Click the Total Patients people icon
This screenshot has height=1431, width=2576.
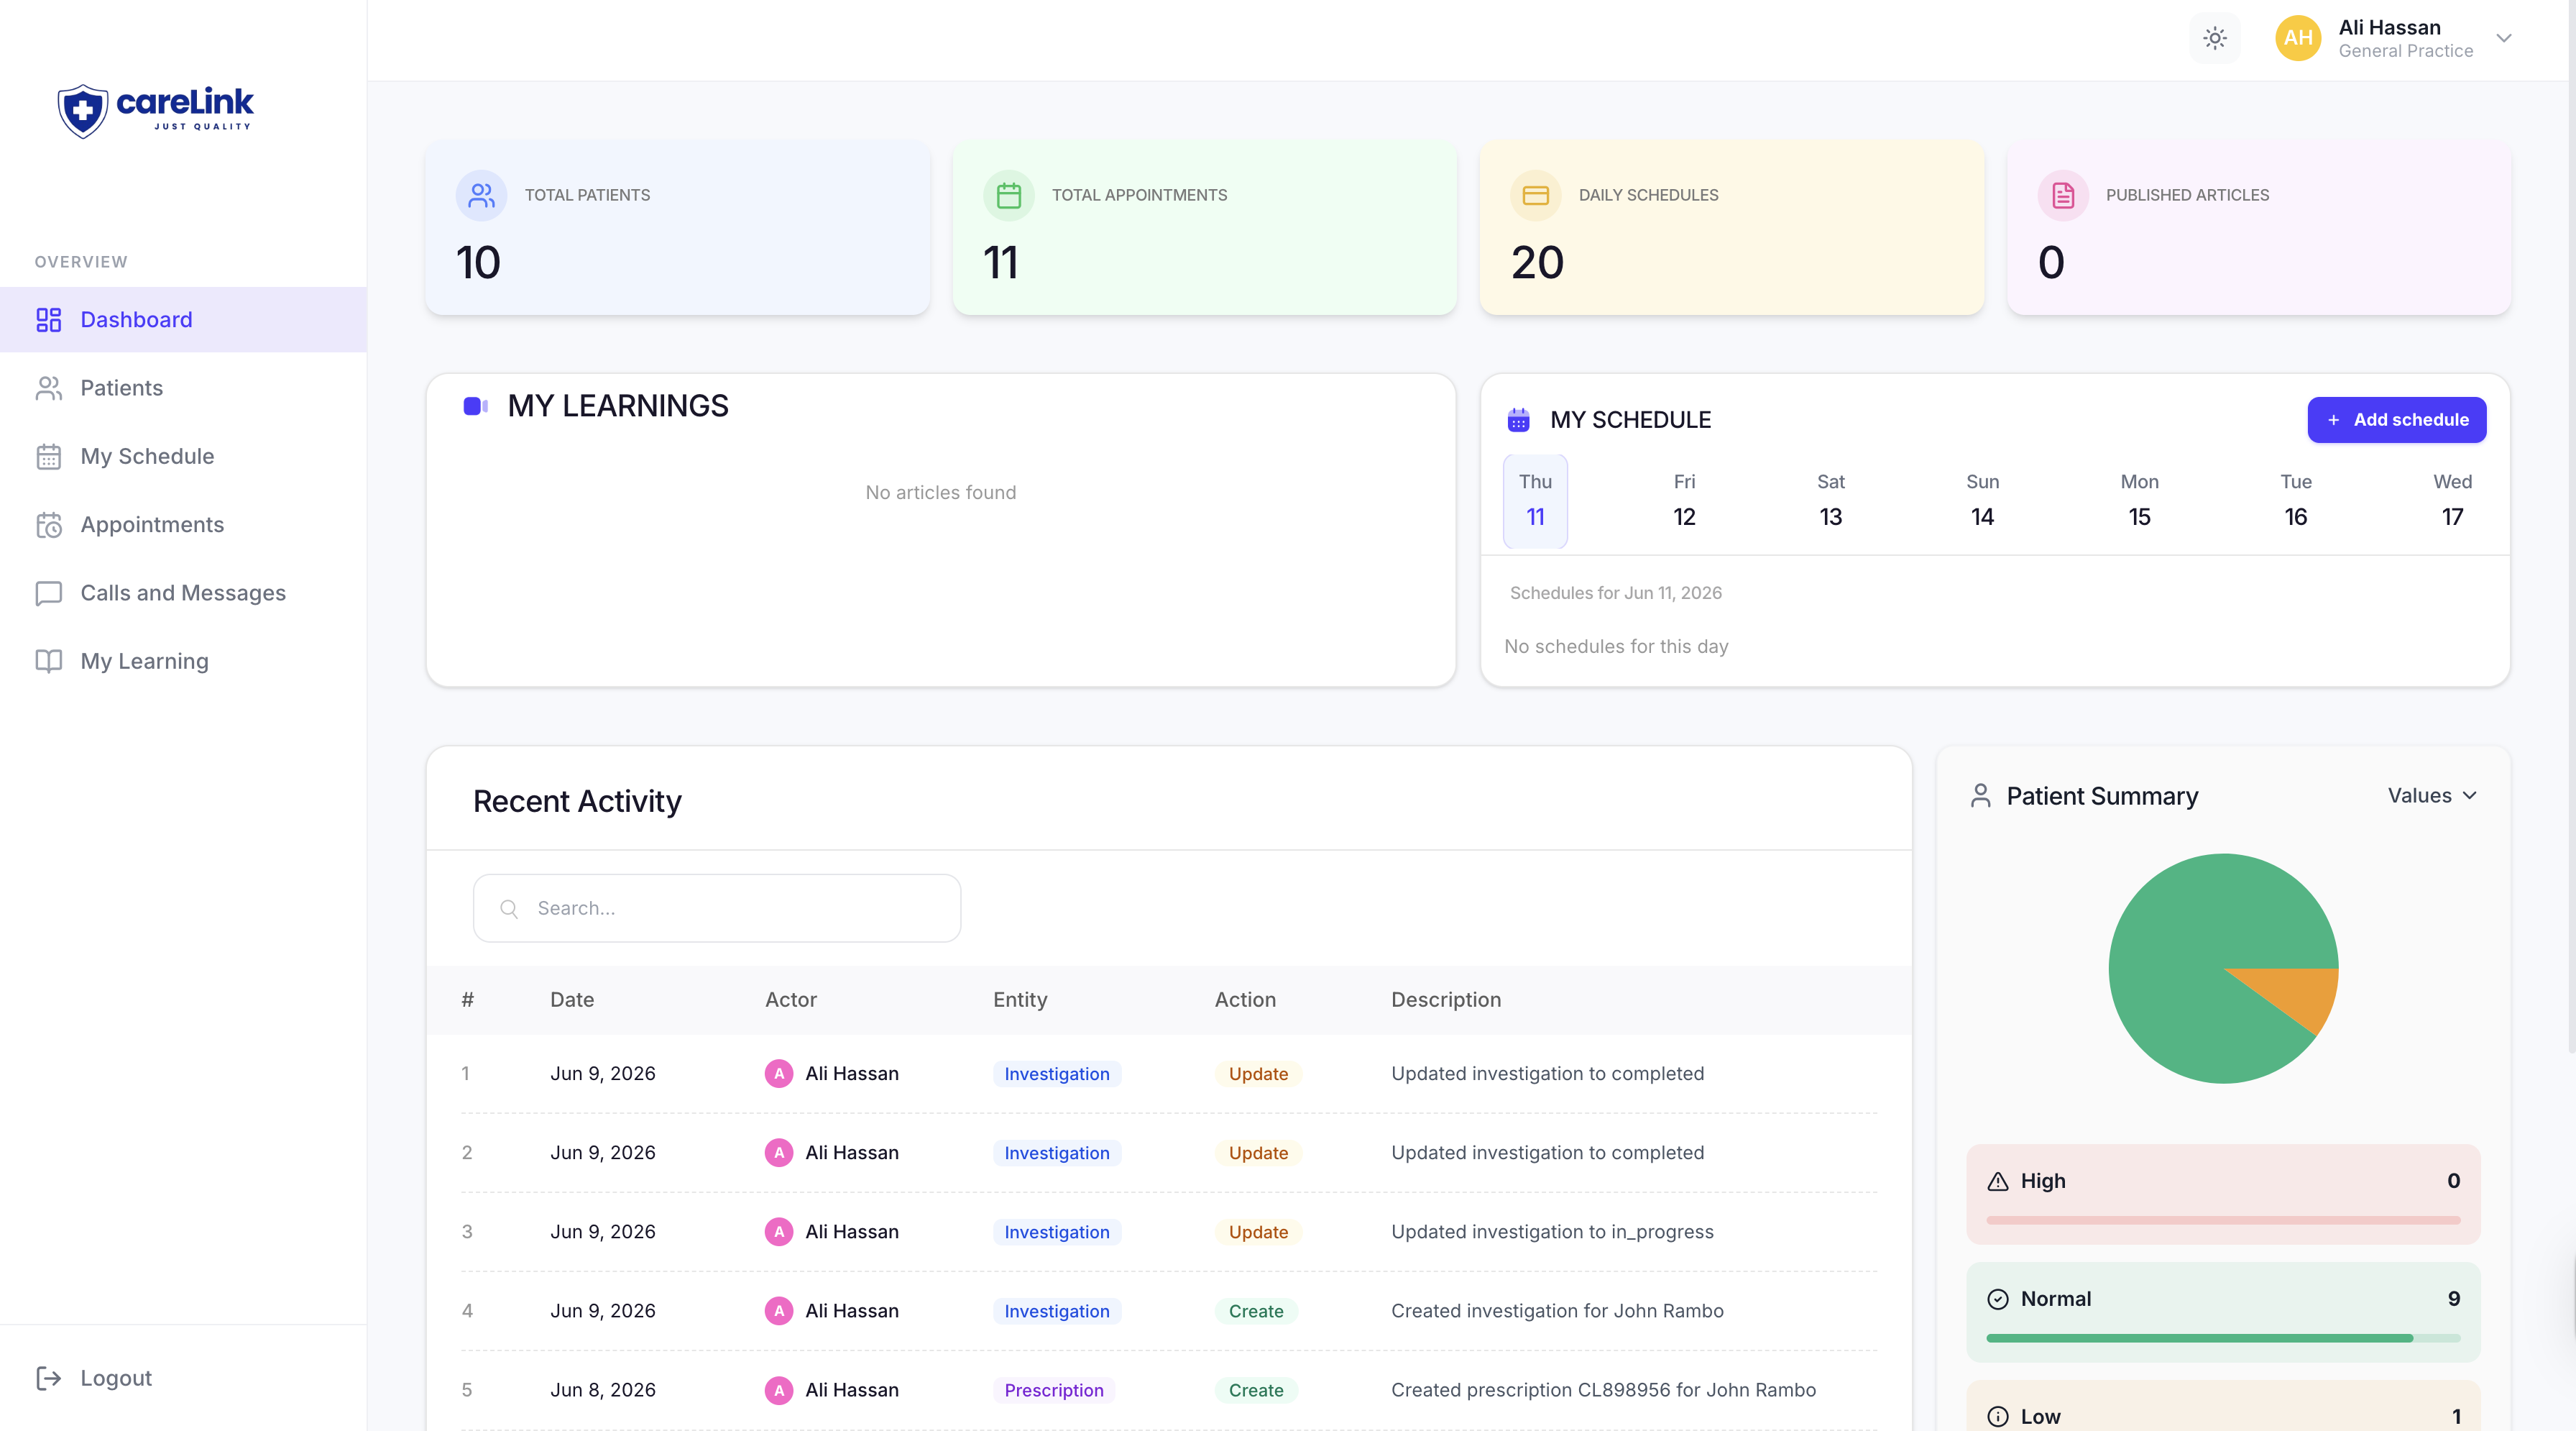point(481,195)
